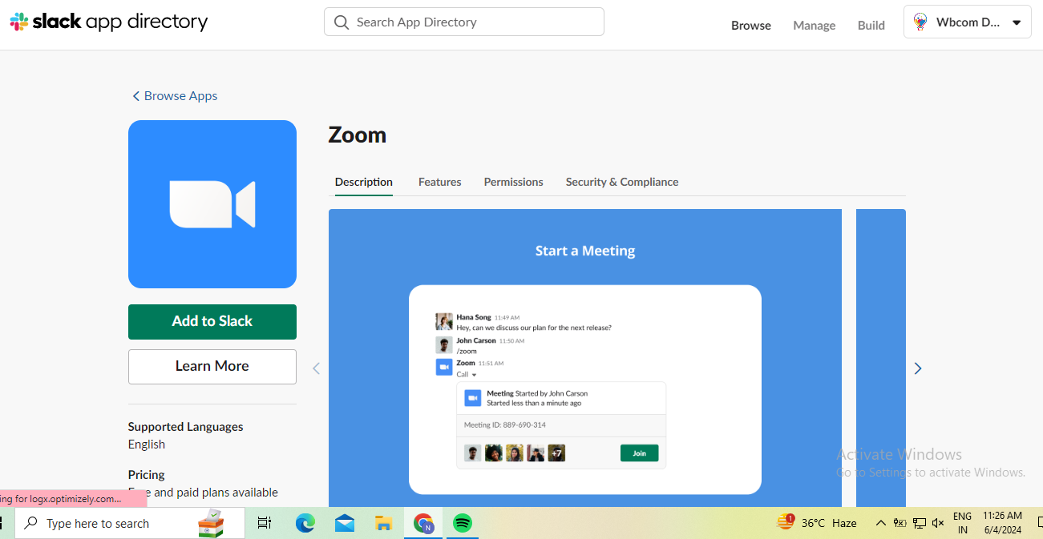Open the Manage menu item
This screenshot has height=539, width=1043.
tap(815, 26)
